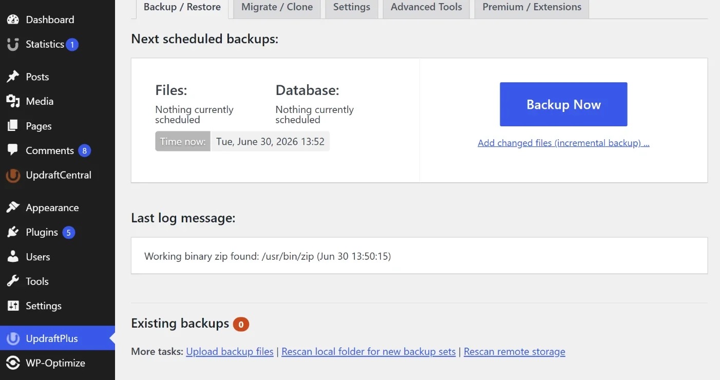Open UpdraftCentral from the sidebar
The image size is (720, 380).
[58, 175]
